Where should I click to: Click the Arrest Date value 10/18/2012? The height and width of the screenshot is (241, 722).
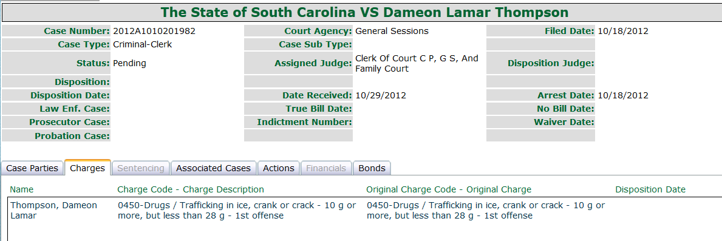pyautogui.click(x=623, y=96)
